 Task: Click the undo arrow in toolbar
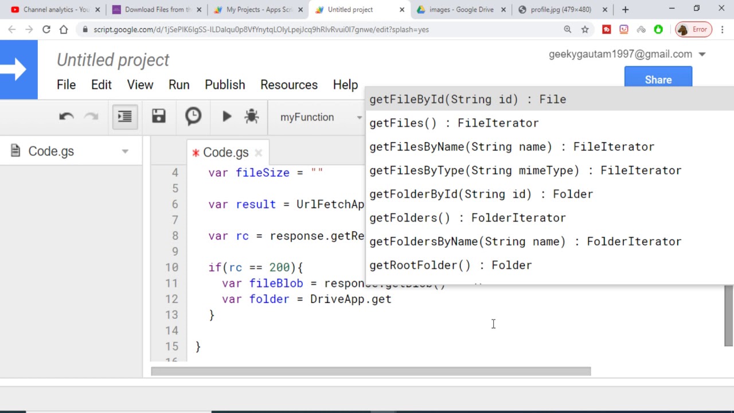tap(67, 117)
